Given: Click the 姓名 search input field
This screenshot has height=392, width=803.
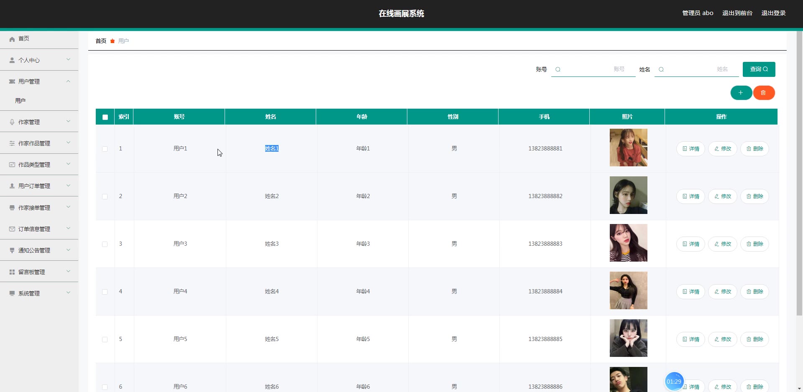Looking at the screenshot, I should [x=696, y=69].
